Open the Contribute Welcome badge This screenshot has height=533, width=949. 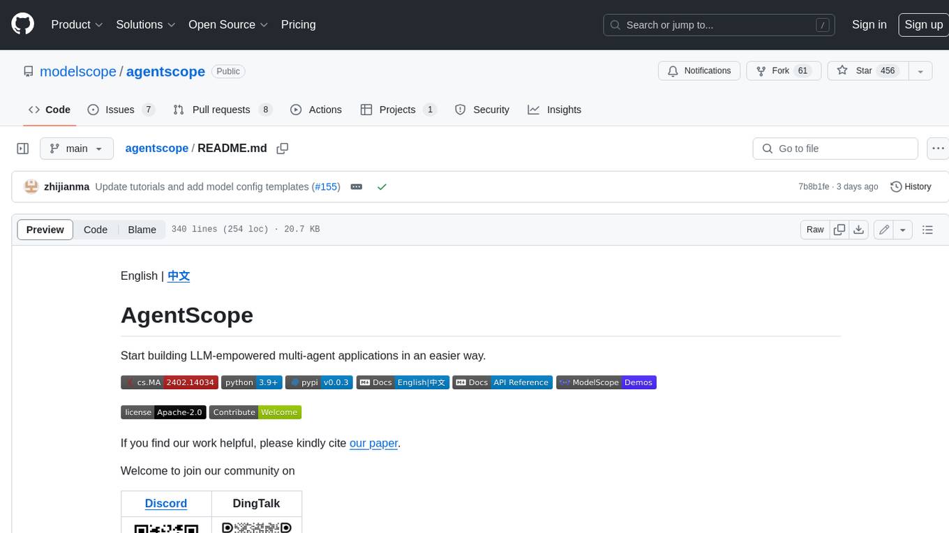pyautogui.click(x=255, y=412)
